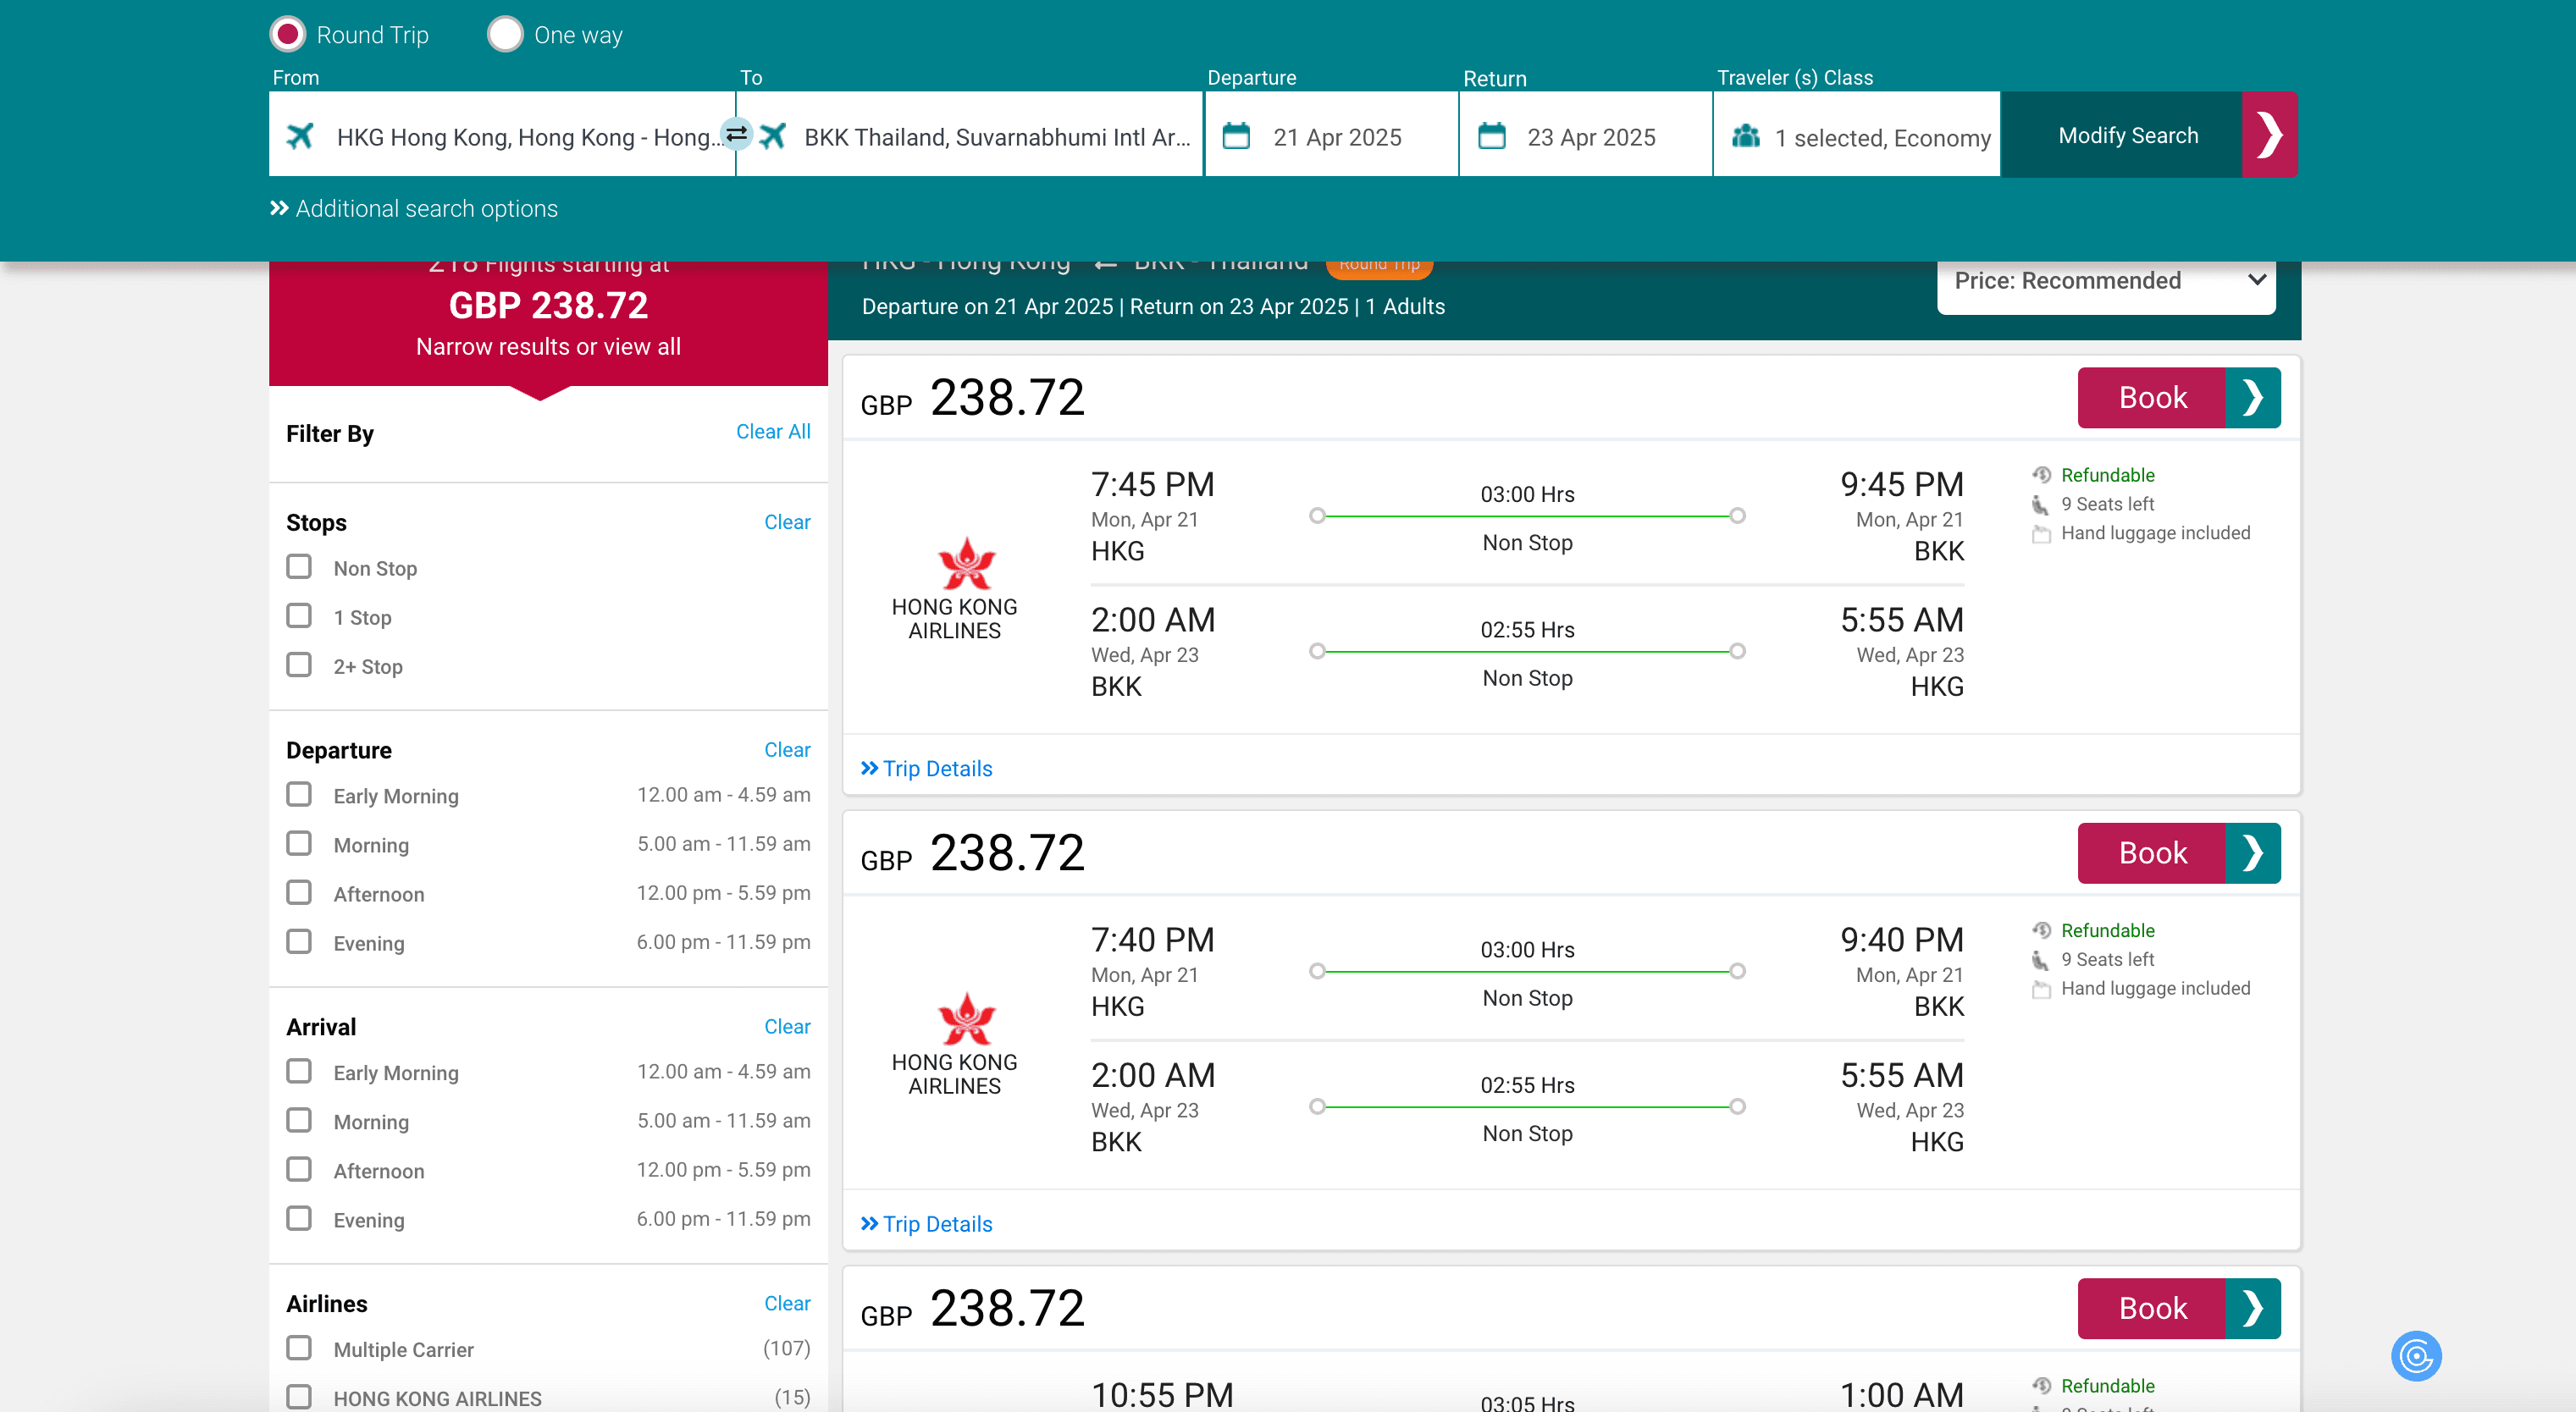
Task: Click the travelers group icon
Action: point(1746,136)
